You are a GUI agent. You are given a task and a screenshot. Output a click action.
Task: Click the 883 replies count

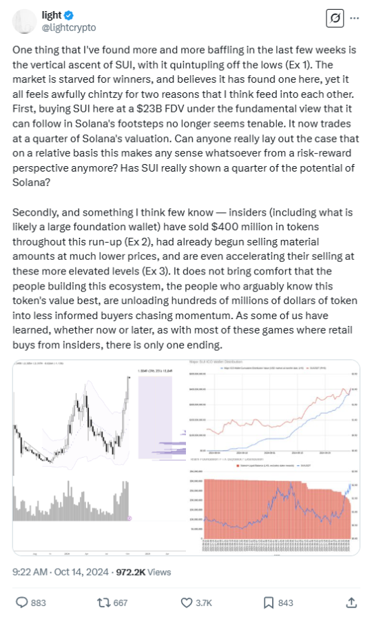pos(39,602)
